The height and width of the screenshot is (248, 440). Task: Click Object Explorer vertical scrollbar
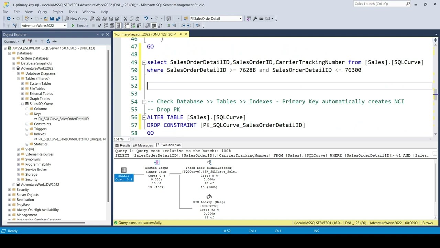(x=109, y=126)
